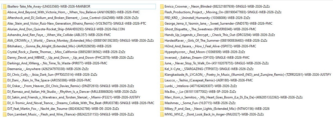The height and width of the screenshot is (119, 333).
Task: Click folder icon of Inversed Eabhas_Dream
Action: 162,58
